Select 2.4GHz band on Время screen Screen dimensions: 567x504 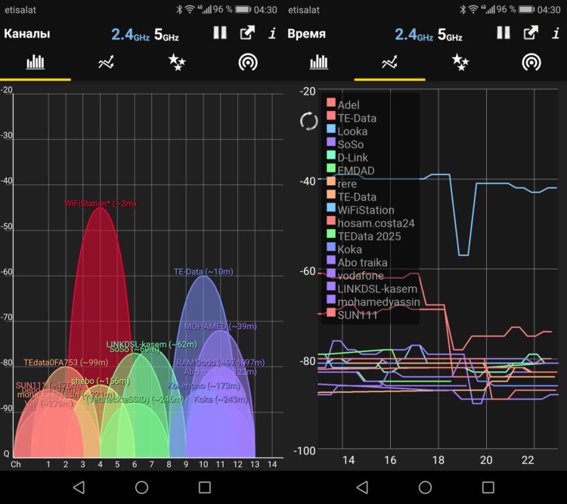[413, 34]
